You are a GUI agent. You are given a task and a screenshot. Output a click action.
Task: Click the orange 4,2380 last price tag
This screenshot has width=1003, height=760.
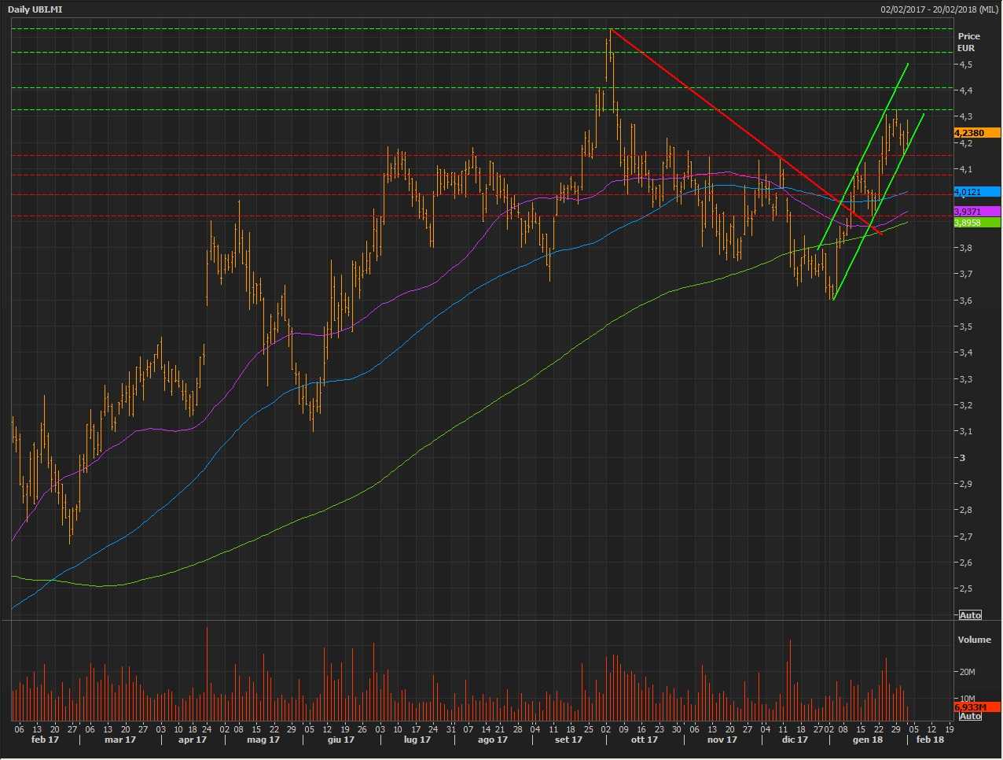pyautogui.click(x=976, y=133)
